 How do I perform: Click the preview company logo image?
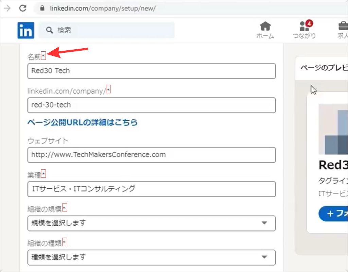pyautogui.click(x=333, y=129)
